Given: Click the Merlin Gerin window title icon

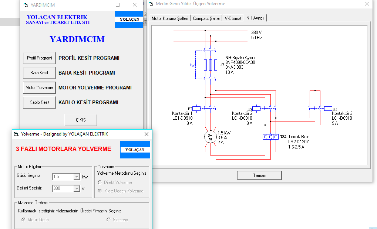Looking at the screenshot, I should (151, 4).
